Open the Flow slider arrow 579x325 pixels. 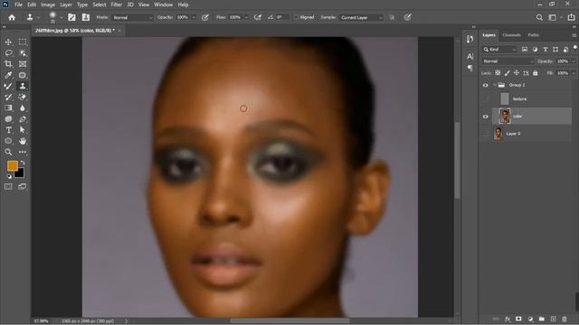pyautogui.click(x=246, y=17)
